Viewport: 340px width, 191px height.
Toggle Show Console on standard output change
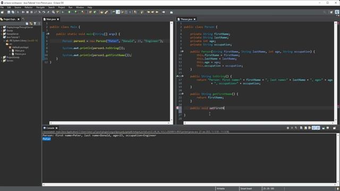tap(314, 128)
